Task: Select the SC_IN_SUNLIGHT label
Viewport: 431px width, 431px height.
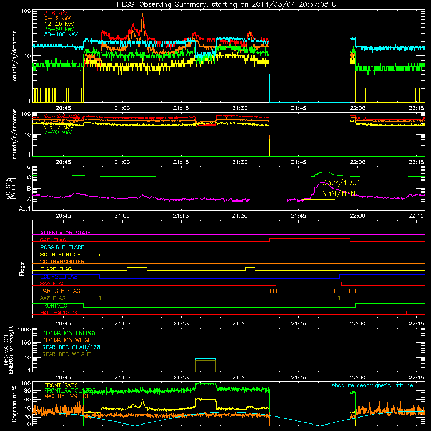Action: pyautogui.click(x=62, y=254)
